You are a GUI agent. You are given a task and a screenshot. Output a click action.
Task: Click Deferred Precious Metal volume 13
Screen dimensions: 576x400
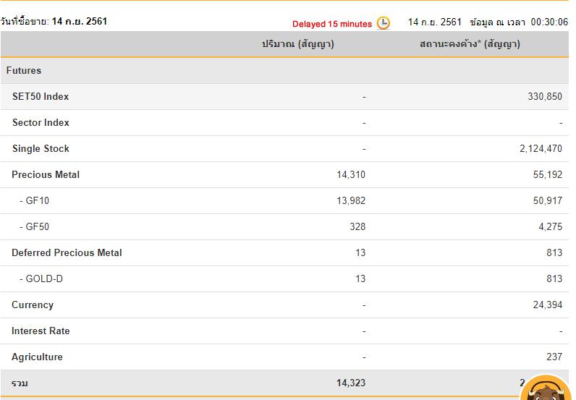tap(360, 253)
